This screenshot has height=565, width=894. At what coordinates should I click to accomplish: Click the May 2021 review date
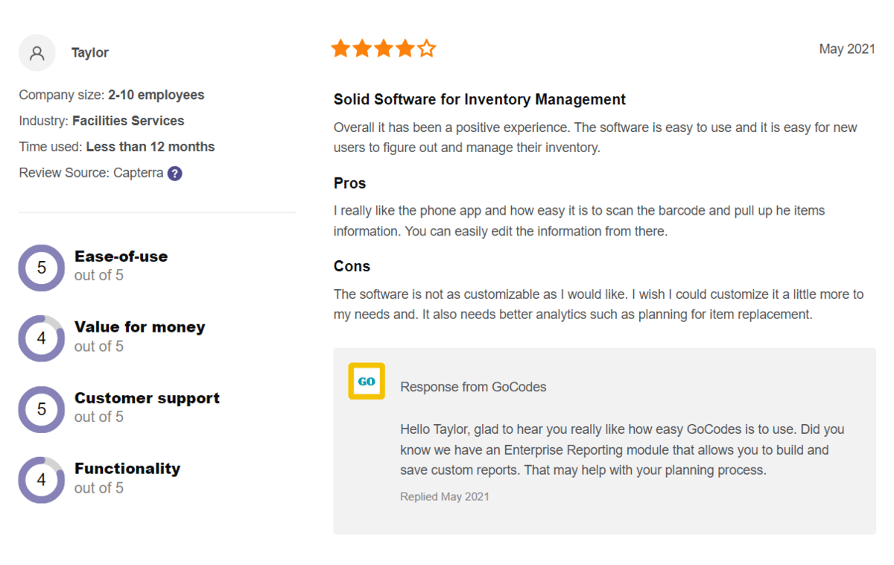click(847, 49)
